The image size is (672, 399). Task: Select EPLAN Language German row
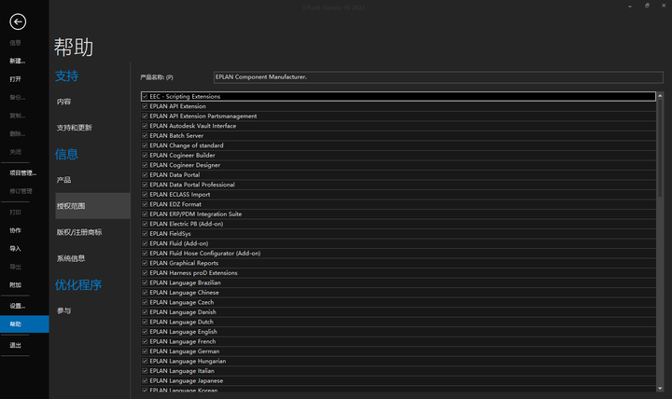pos(399,351)
